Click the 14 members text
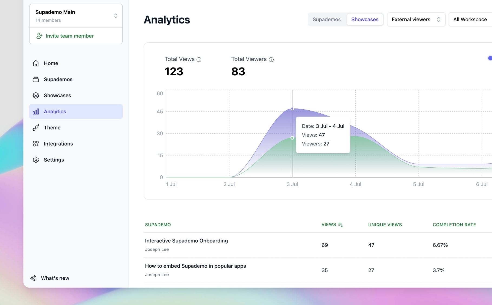 48,20
